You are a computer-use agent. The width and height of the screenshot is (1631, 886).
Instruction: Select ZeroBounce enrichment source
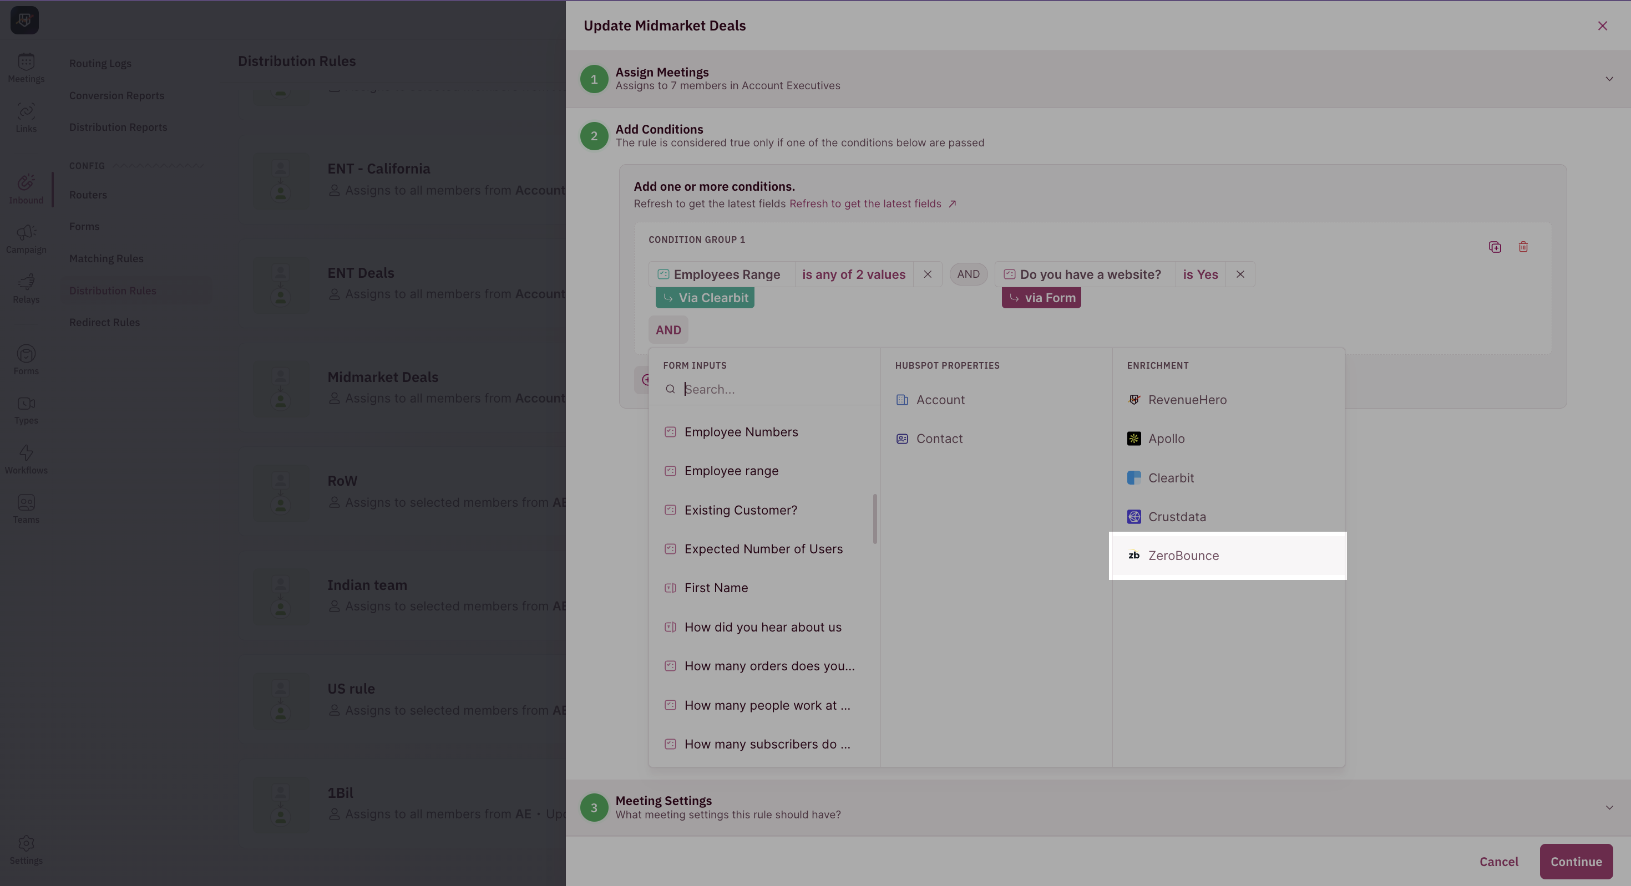point(1183,556)
